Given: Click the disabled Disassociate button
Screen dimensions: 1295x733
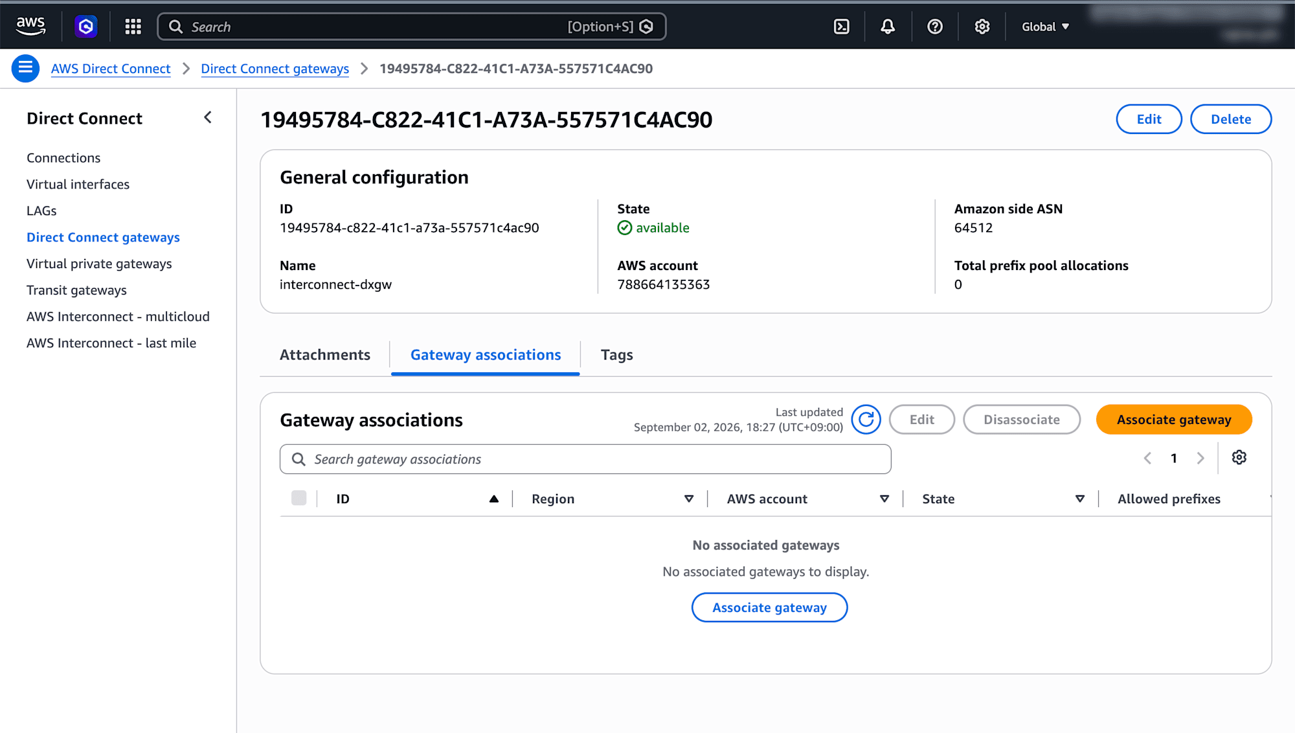Looking at the screenshot, I should coord(1022,420).
